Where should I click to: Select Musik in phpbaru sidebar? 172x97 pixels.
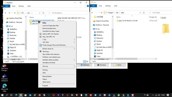[x=10, y=41]
